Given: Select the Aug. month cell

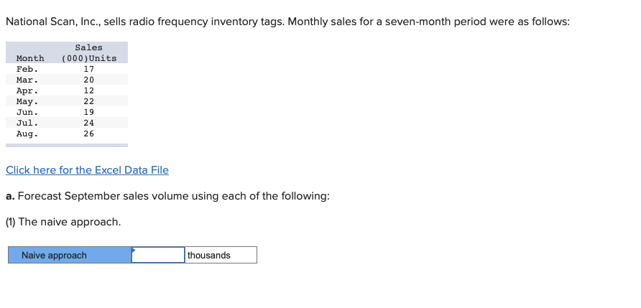Looking at the screenshot, I should (x=27, y=134).
